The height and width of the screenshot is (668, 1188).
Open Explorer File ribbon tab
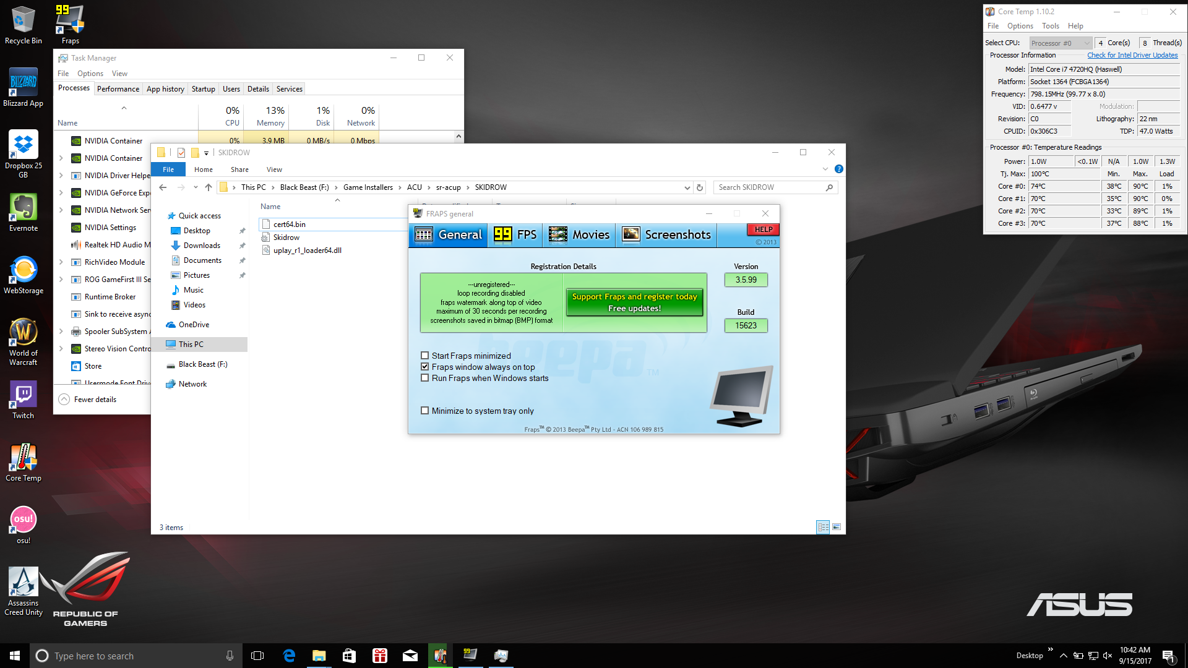[168, 169]
